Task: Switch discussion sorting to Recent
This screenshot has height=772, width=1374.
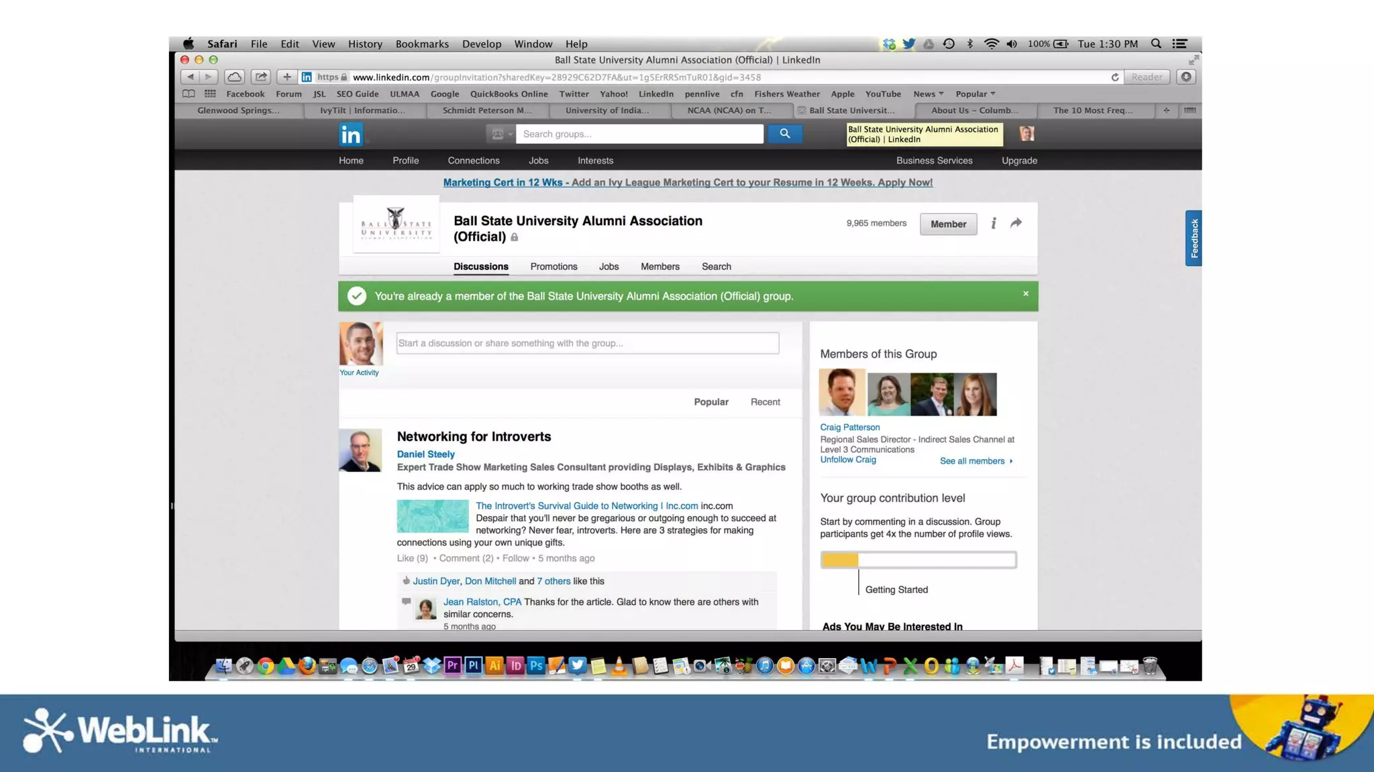Action: point(765,402)
